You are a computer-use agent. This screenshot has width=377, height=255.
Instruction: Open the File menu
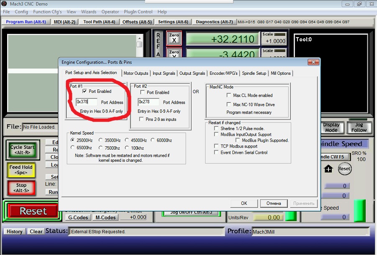[x=6, y=12]
